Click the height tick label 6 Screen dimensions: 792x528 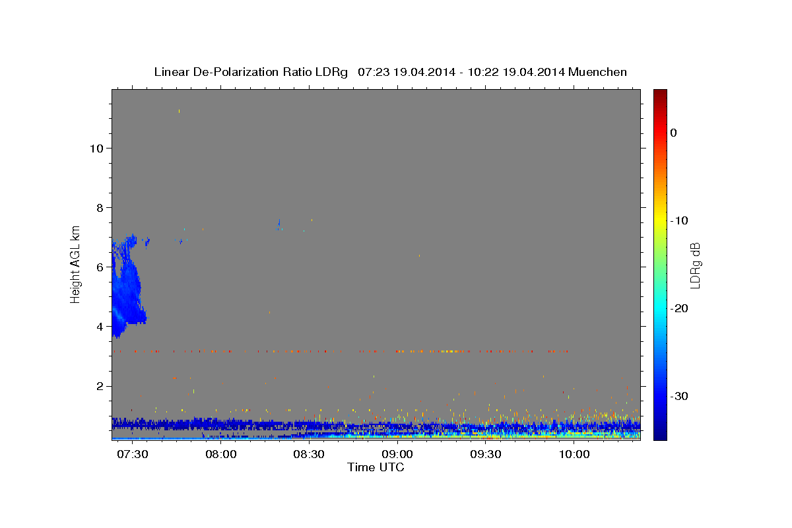click(x=100, y=267)
